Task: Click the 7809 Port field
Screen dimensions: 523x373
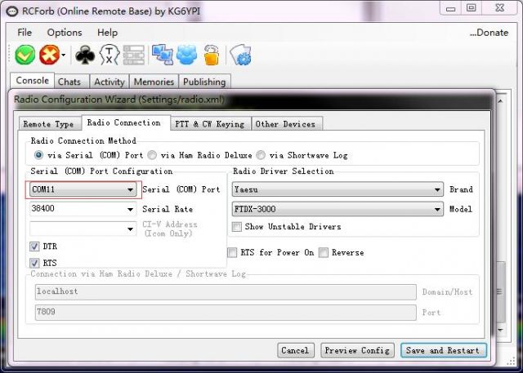Action: 226,313
